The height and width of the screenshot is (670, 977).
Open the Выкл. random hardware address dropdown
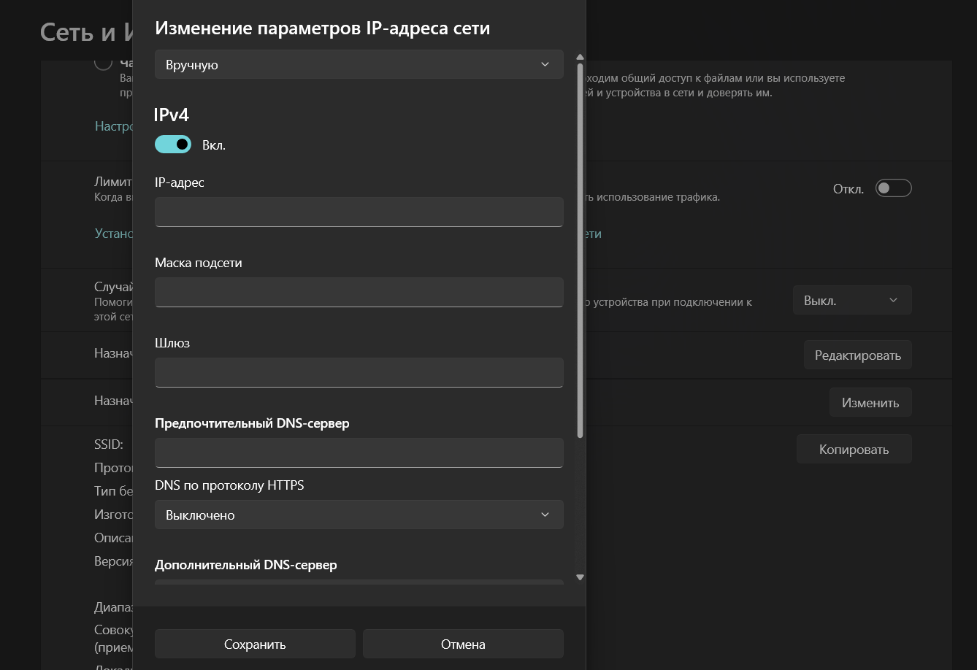(852, 300)
